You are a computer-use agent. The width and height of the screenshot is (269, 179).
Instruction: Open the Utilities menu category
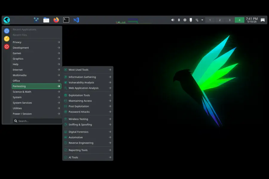36,108
